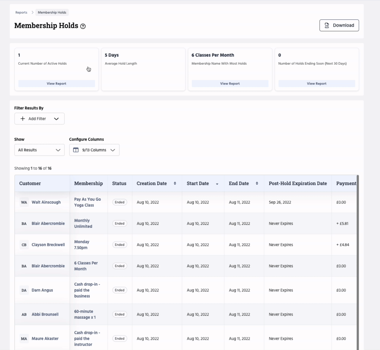Click the CSV download icon on the Download button
The image size is (380, 350).
click(x=328, y=25)
